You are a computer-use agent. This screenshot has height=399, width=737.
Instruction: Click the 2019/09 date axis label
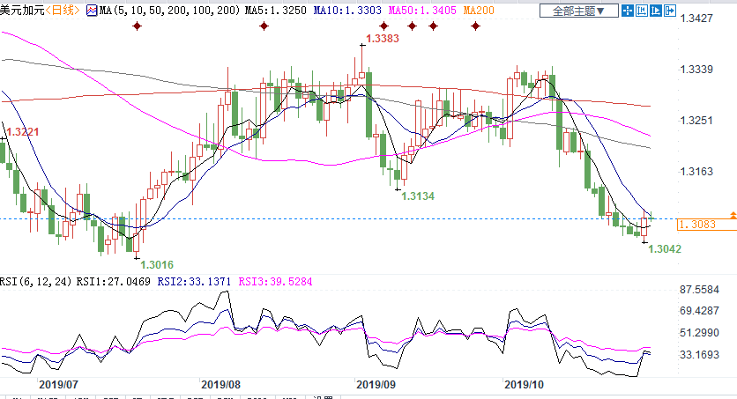click(x=376, y=385)
